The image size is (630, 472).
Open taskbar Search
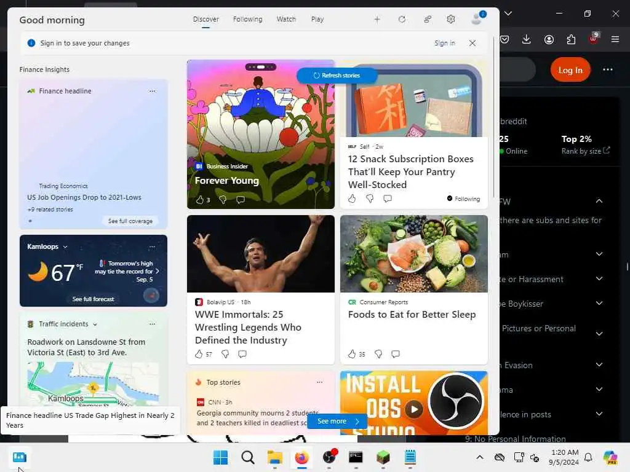[x=247, y=457]
